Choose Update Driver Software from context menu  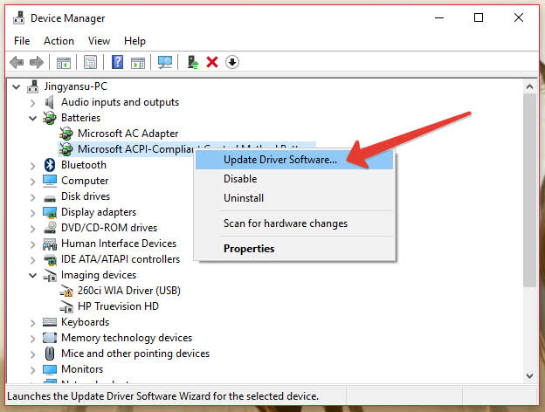(279, 160)
